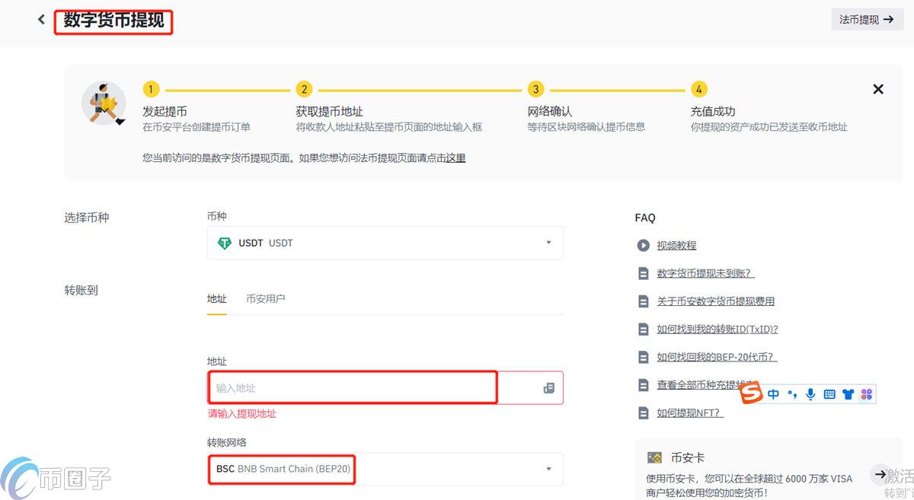The image size is (914, 500).
Task: Open Sogou toolbox grid icon
Action: 866,394
